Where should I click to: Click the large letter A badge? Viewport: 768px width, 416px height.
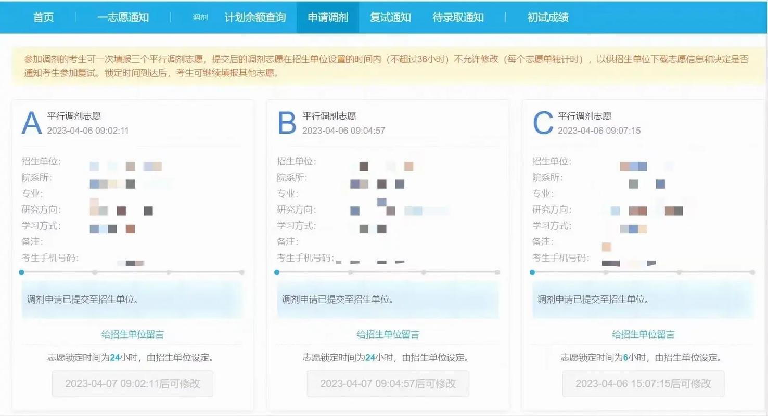click(x=31, y=123)
